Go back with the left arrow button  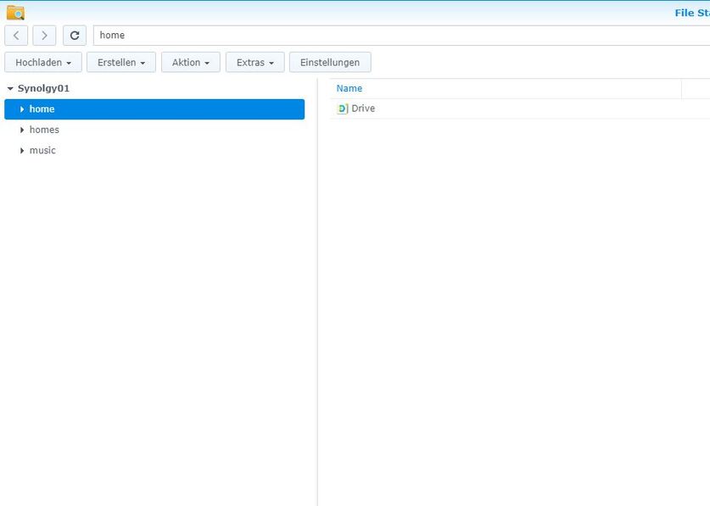coord(16,36)
